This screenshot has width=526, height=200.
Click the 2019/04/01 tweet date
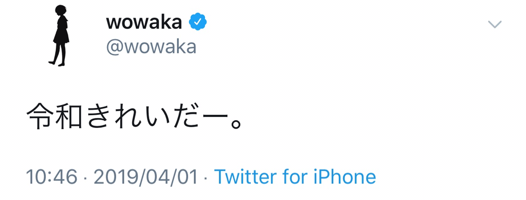[x=146, y=177]
